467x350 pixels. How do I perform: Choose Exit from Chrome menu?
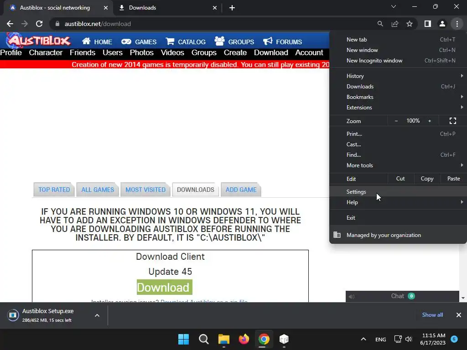[398, 217]
